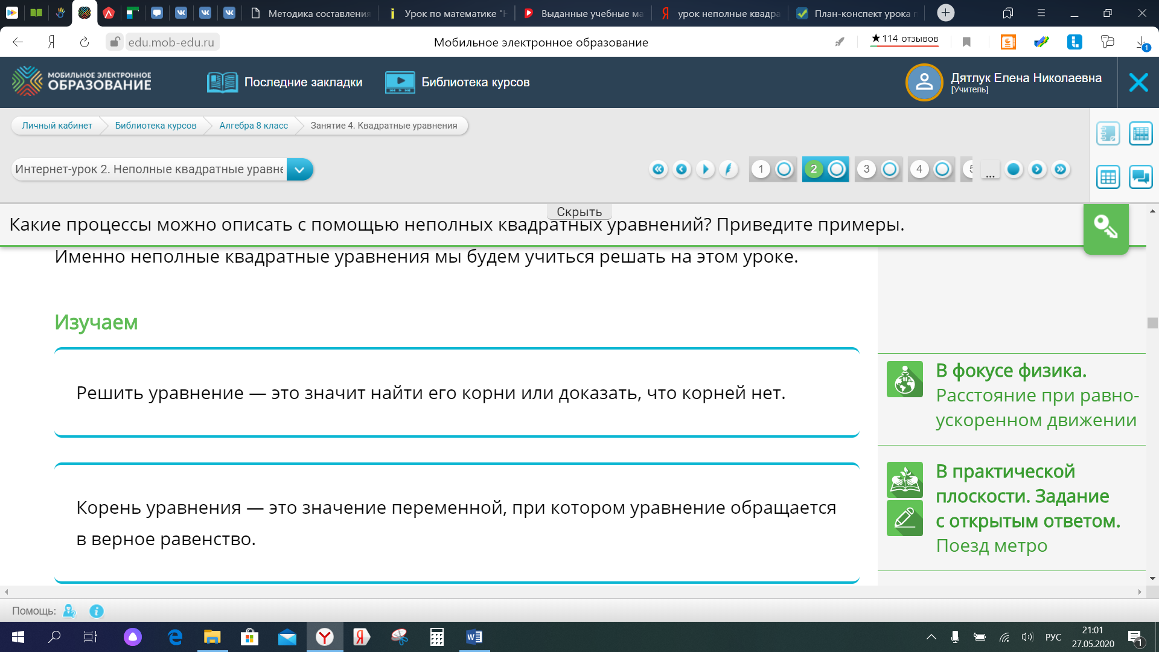Expand the ellipsis pages list button
Image resolution: width=1159 pixels, height=652 pixels.
coord(990,170)
